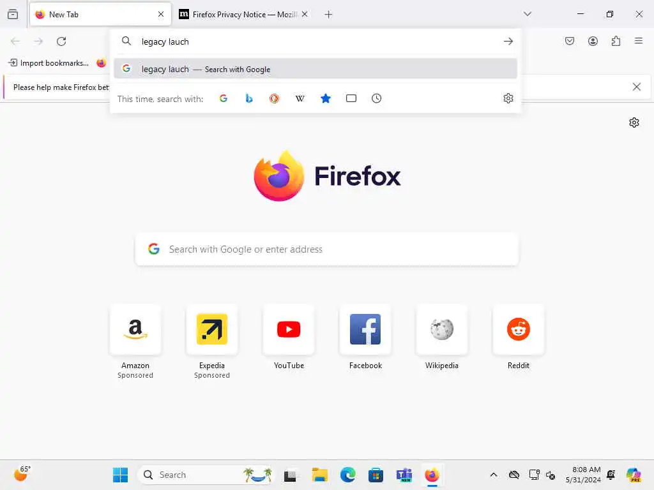The width and height of the screenshot is (654, 490).
Task: Show hidden system tray icons
Action: click(494, 475)
